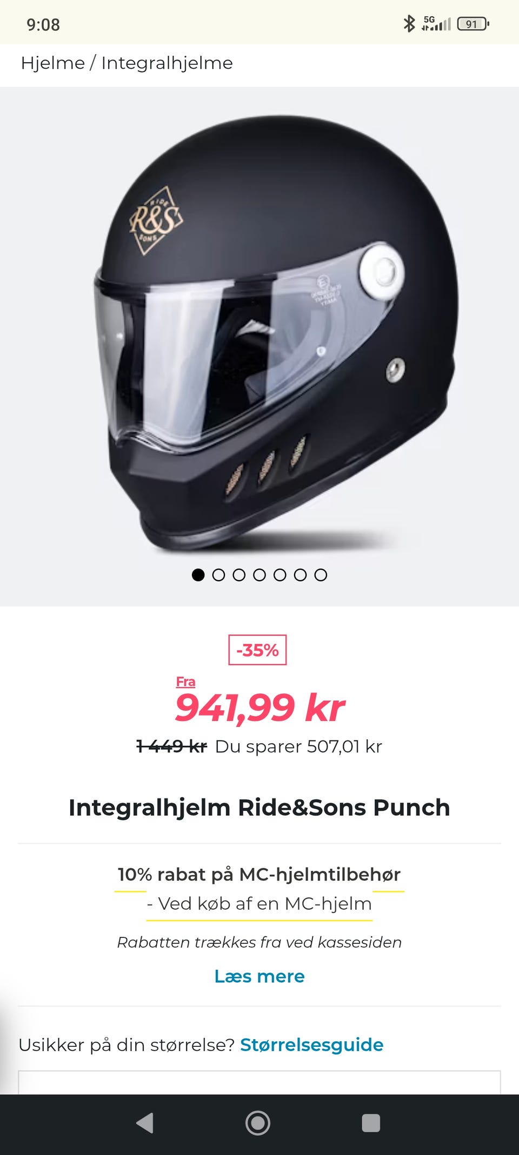Open the Størrelsesguide link
Image resolution: width=519 pixels, height=1155 pixels.
click(x=312, y=1045)
